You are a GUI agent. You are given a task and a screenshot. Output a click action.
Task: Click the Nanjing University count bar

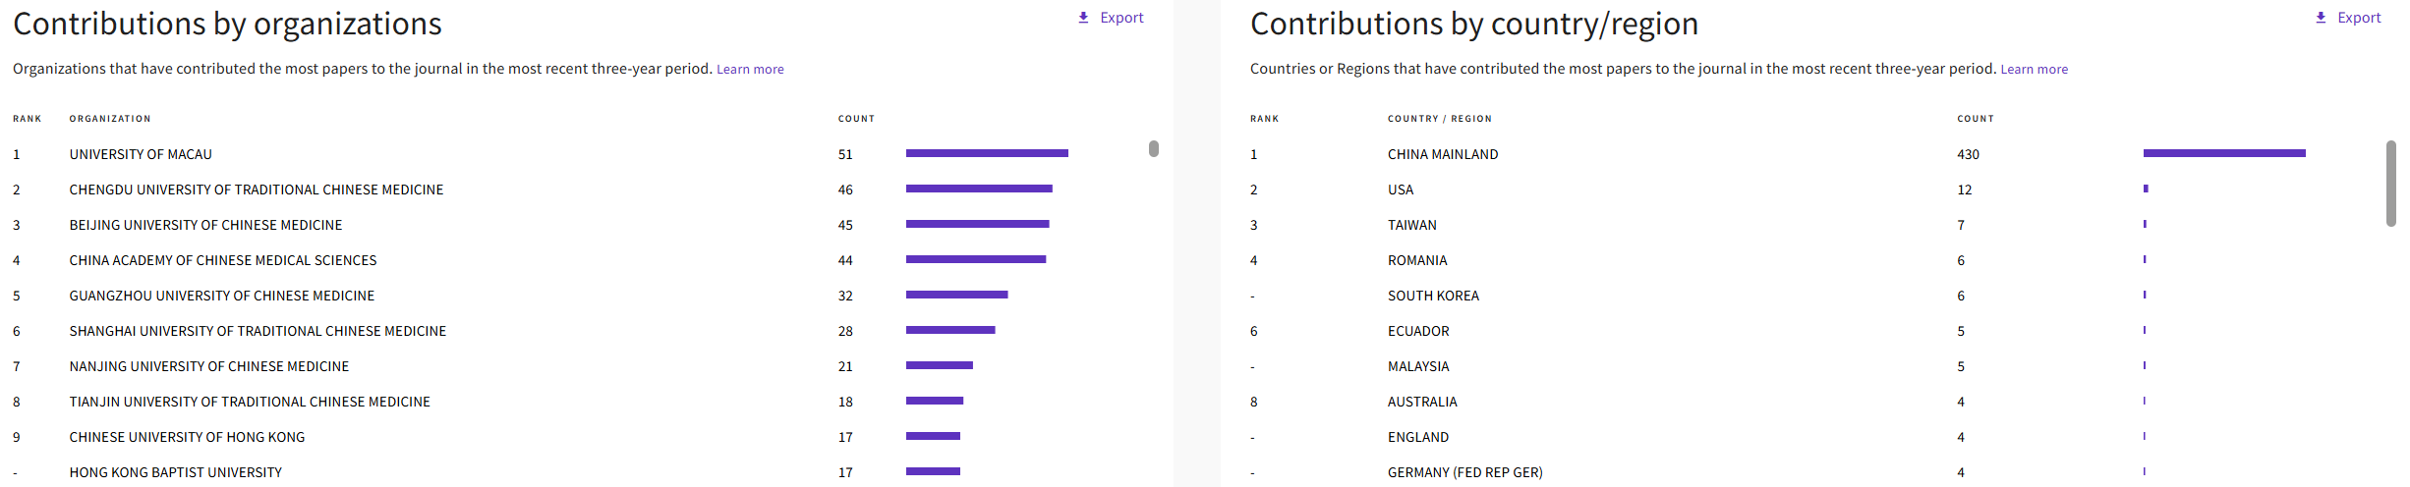940,365
